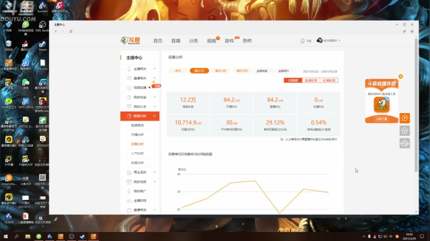Open taskbar search magnifier
Screen dimensions: 430x241
click(17, 236)
